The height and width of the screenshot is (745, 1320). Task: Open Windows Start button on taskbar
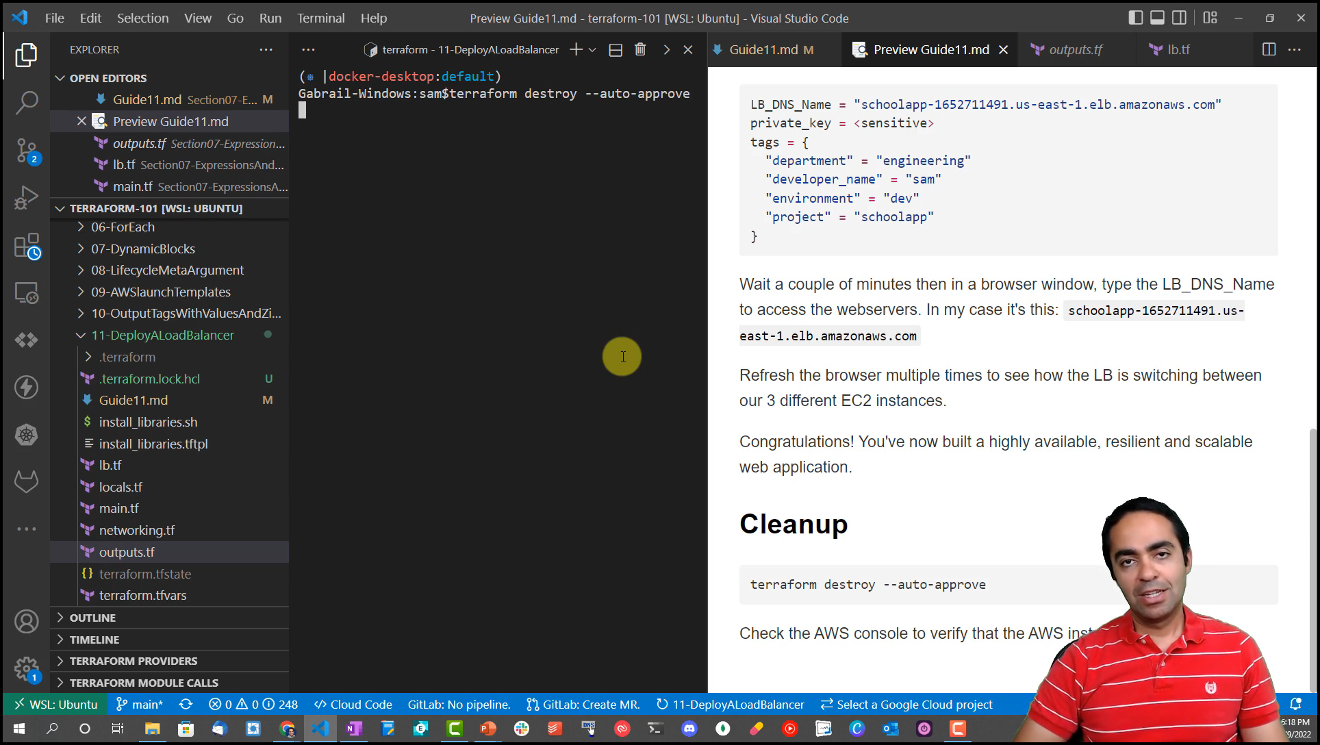pos(18,729)
